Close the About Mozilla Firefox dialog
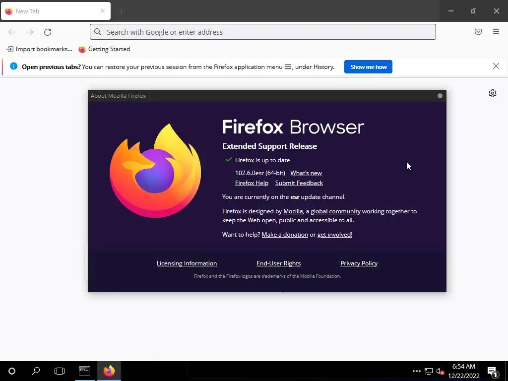508x381 pixels. pos(440,96)
